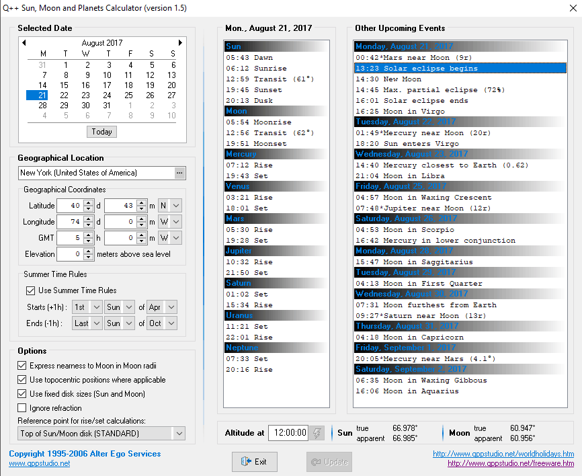The height and width of the screenshot is (476, 582).
Task: Select Moon in Waxing Gibbous event
Action: pos(460,381)
